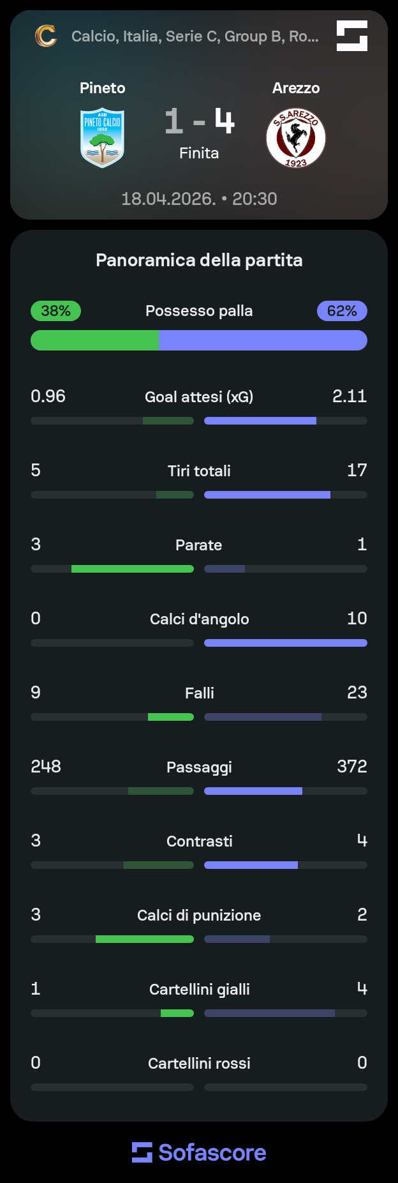Select the Passaggi stat label
This screenshot has width=398, height=1183.
[x=199, y=767]
